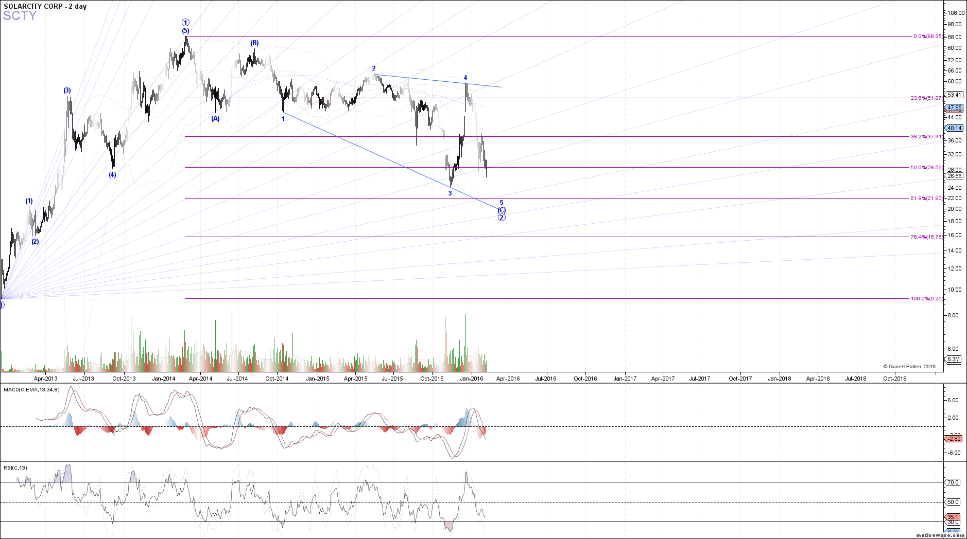
Task: Select the 53.41 price axis tag
Action: [x=954, y=95]
